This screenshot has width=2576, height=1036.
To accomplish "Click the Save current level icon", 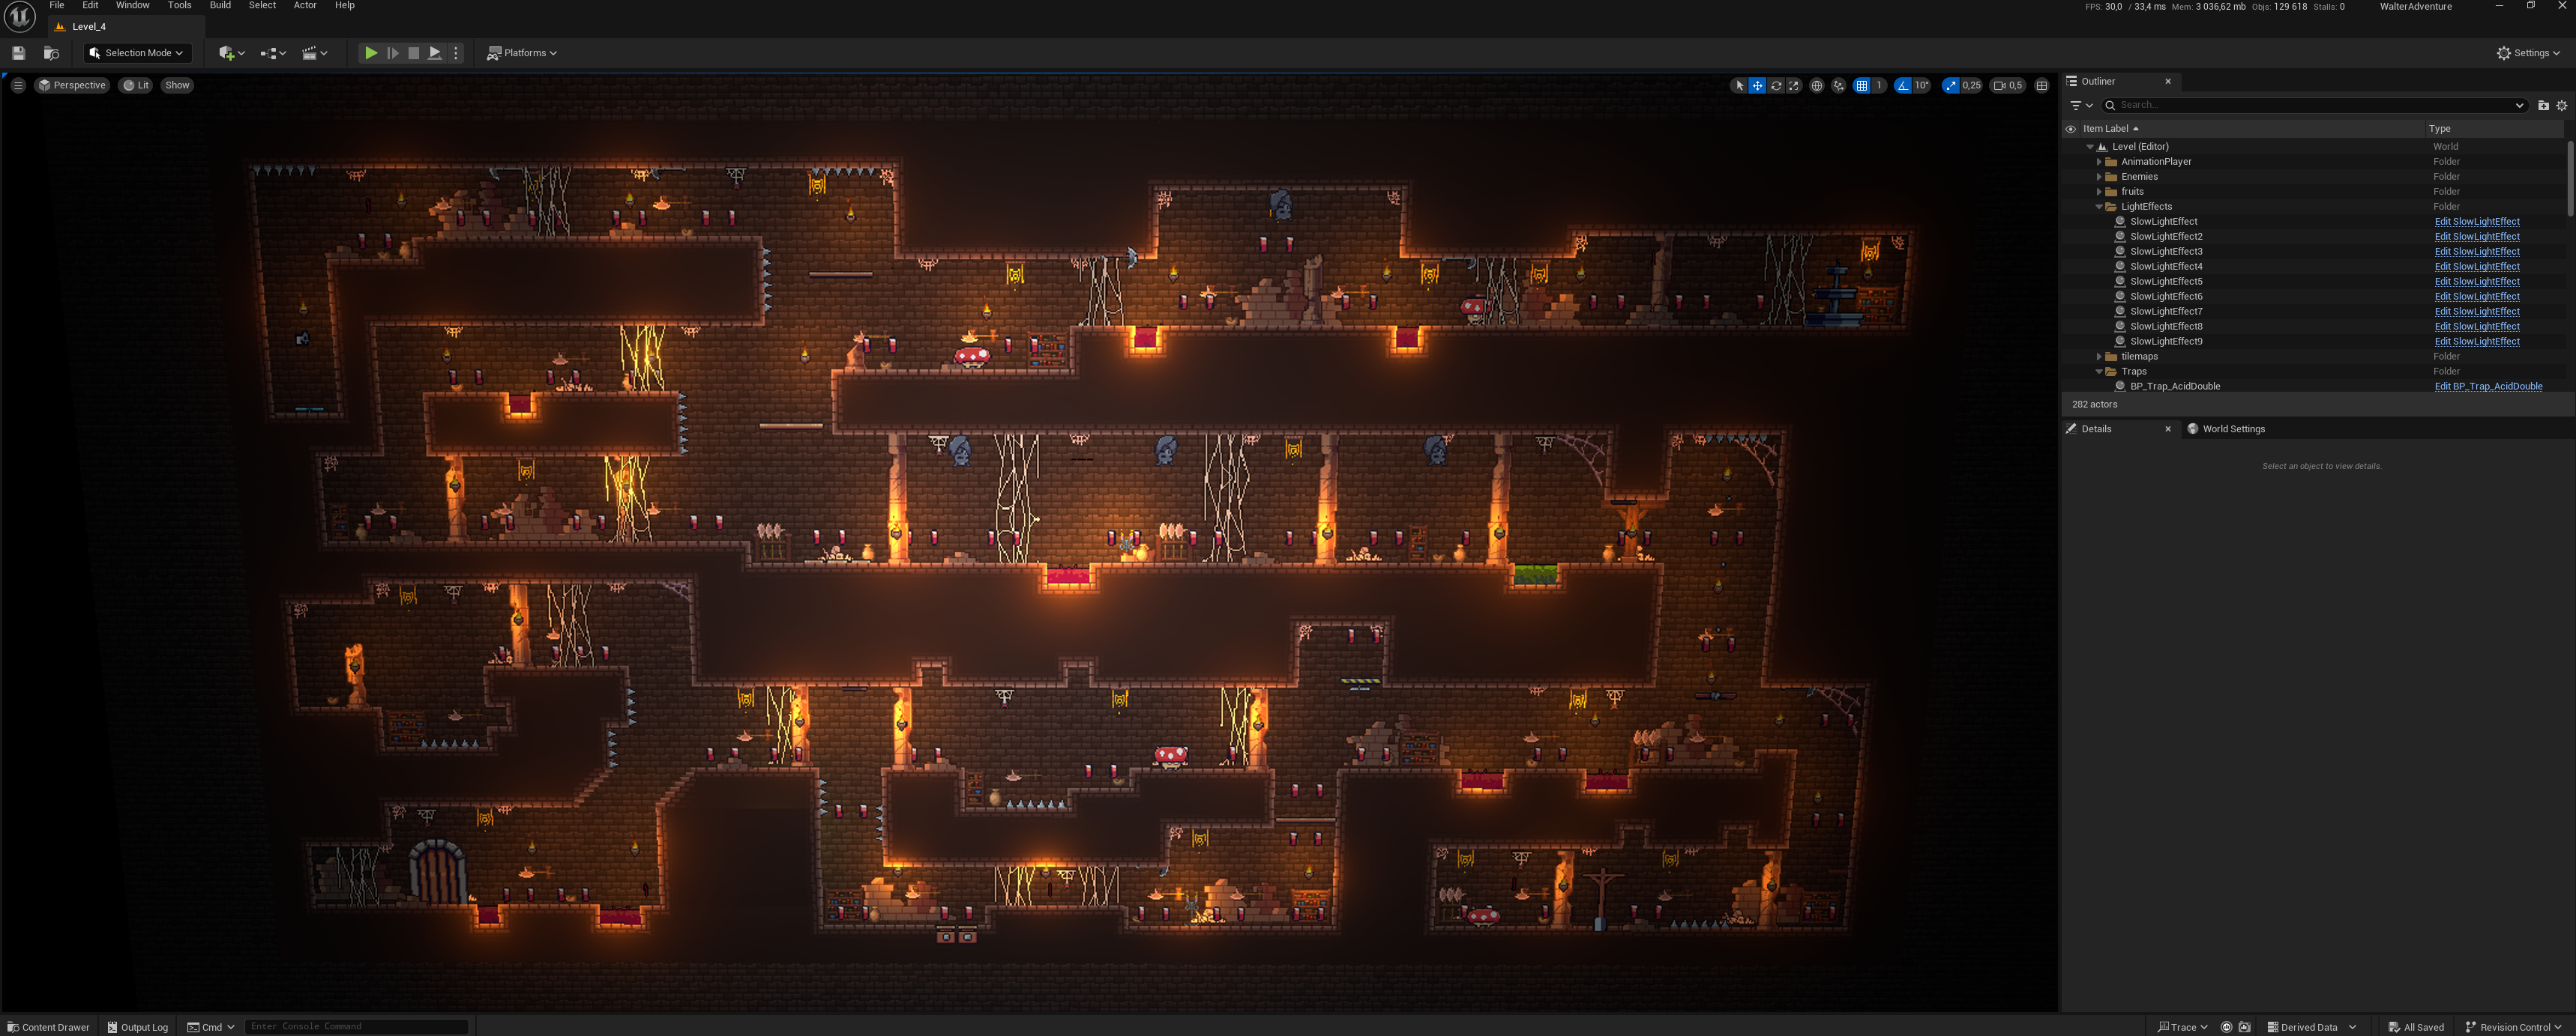I will (x=18, y=53).
